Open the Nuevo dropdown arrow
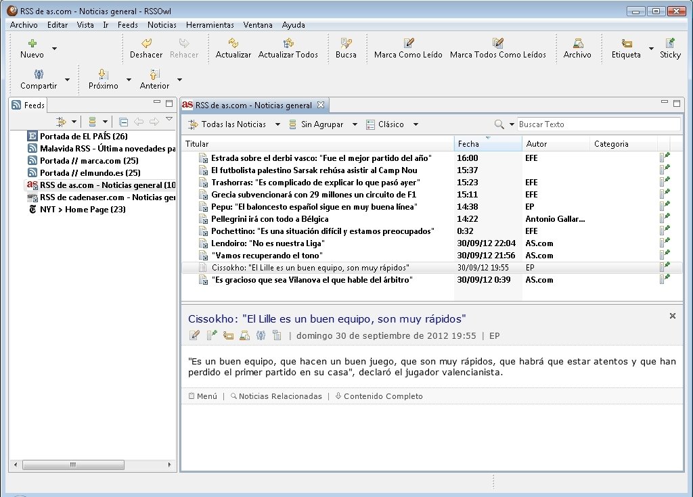 point(54,48)
